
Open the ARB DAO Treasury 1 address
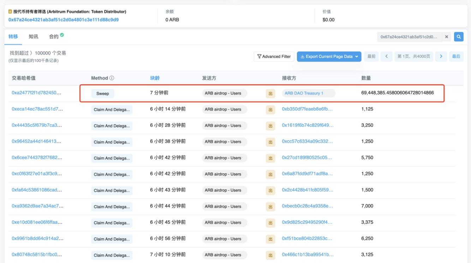tap(307, 93)
